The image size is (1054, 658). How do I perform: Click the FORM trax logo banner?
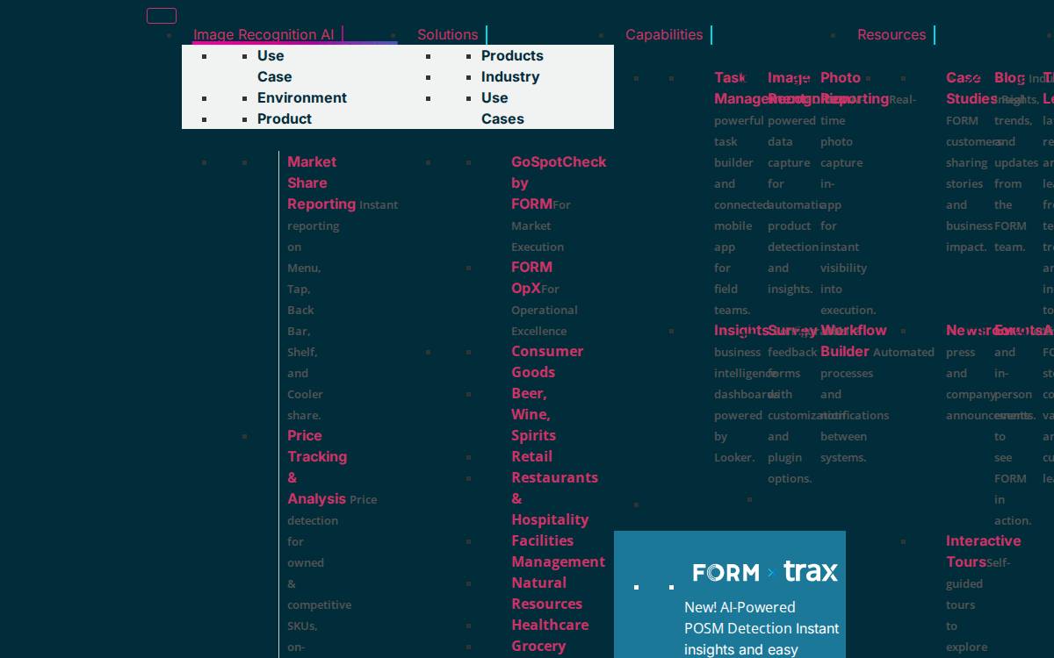pos(765,572)
